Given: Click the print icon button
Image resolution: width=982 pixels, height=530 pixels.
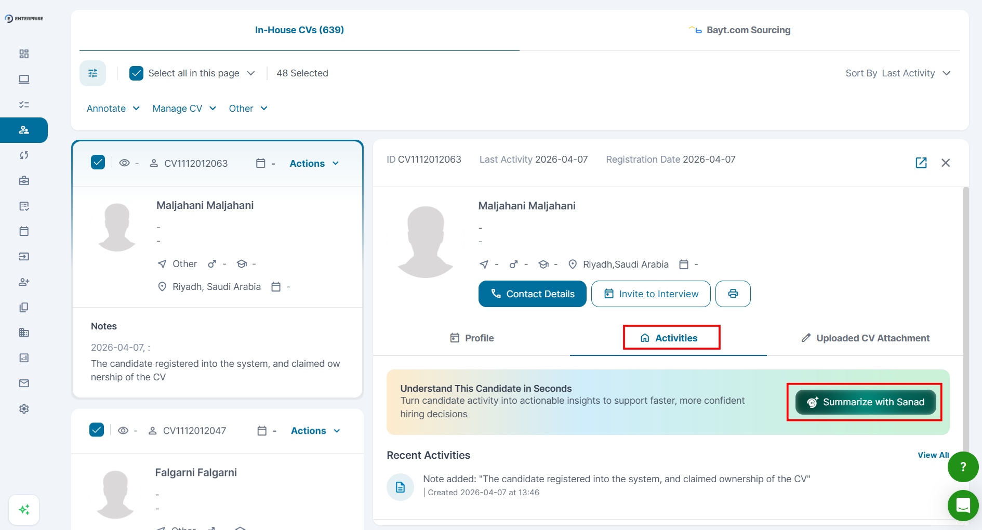Looking at the screenshot, I should (733, 294).
